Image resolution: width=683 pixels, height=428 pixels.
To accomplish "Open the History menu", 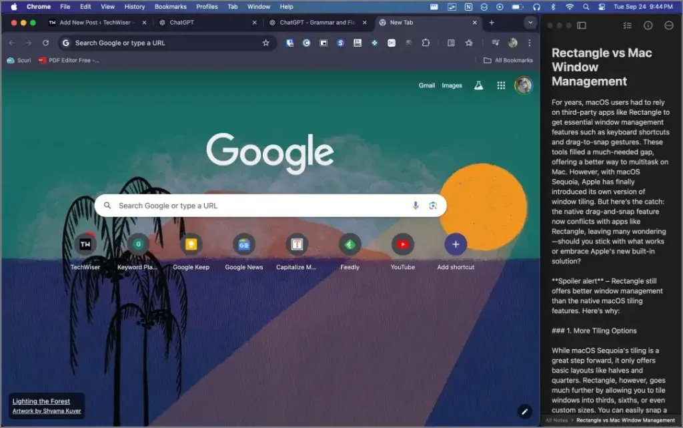I will pos(135,7).
